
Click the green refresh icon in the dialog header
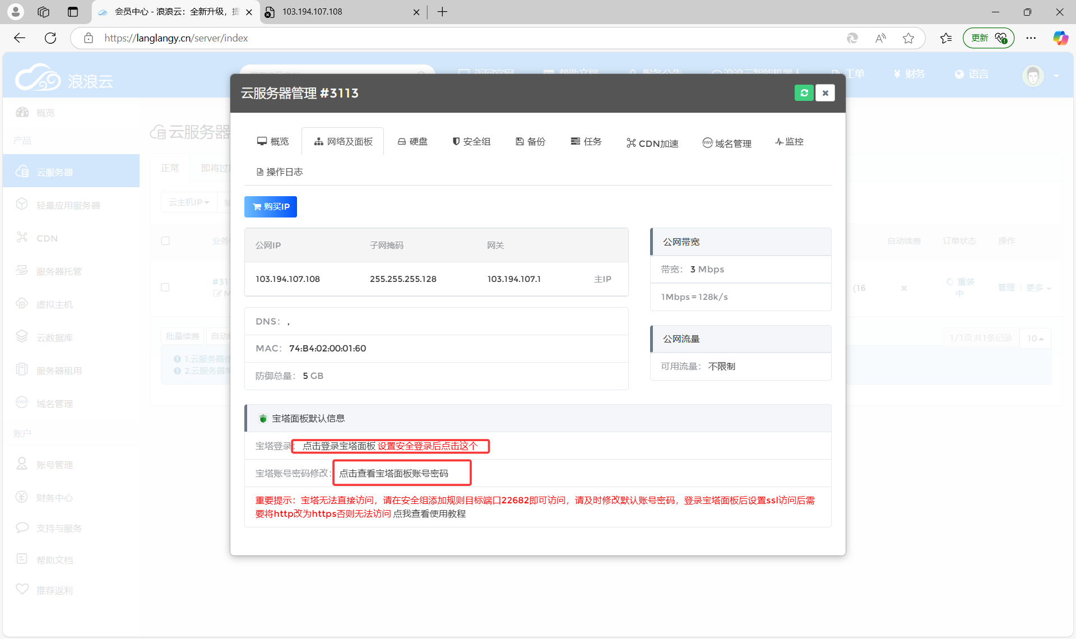pyautogui.click(x=804, y=92)
